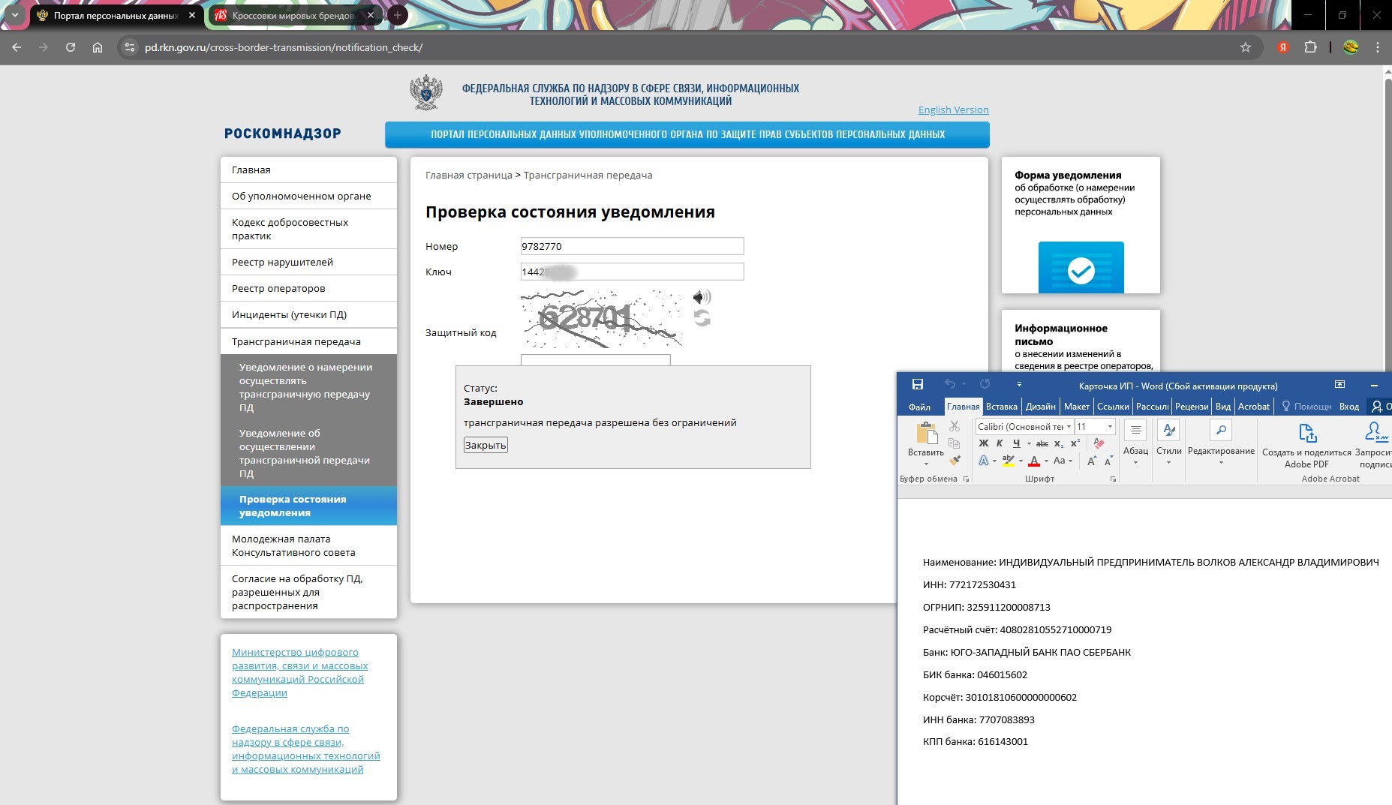Open the English Version link
Screen dimensions: 1392x805
pos(953,110)
